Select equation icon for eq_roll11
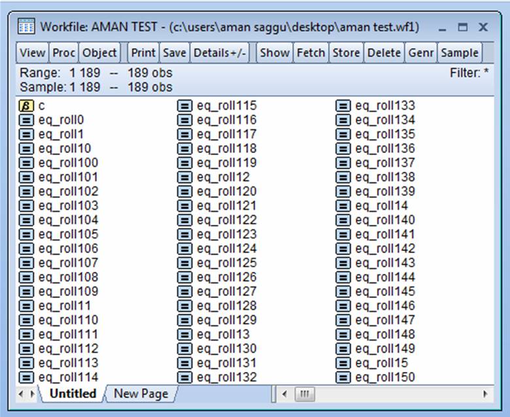 [26, 306]
